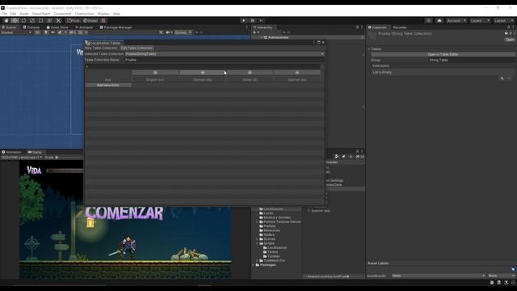Image resolution: width=517 pixels, height=291 pixels.
Task: Open the Assets menu
Action: pos(23,14)
